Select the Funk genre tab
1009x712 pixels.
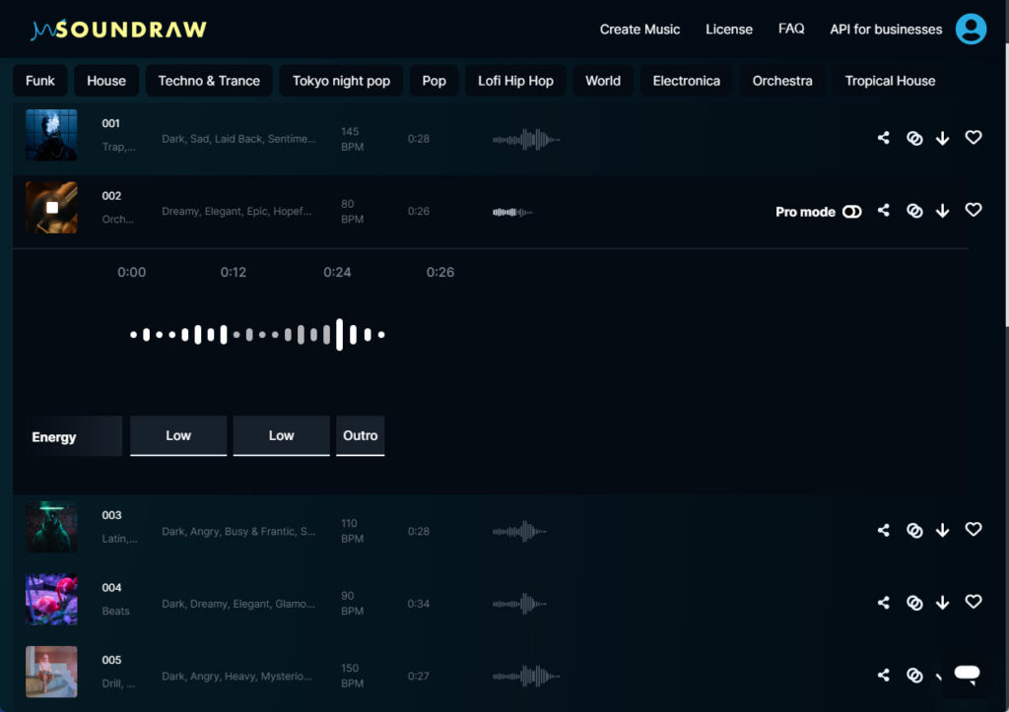[39, 81]
